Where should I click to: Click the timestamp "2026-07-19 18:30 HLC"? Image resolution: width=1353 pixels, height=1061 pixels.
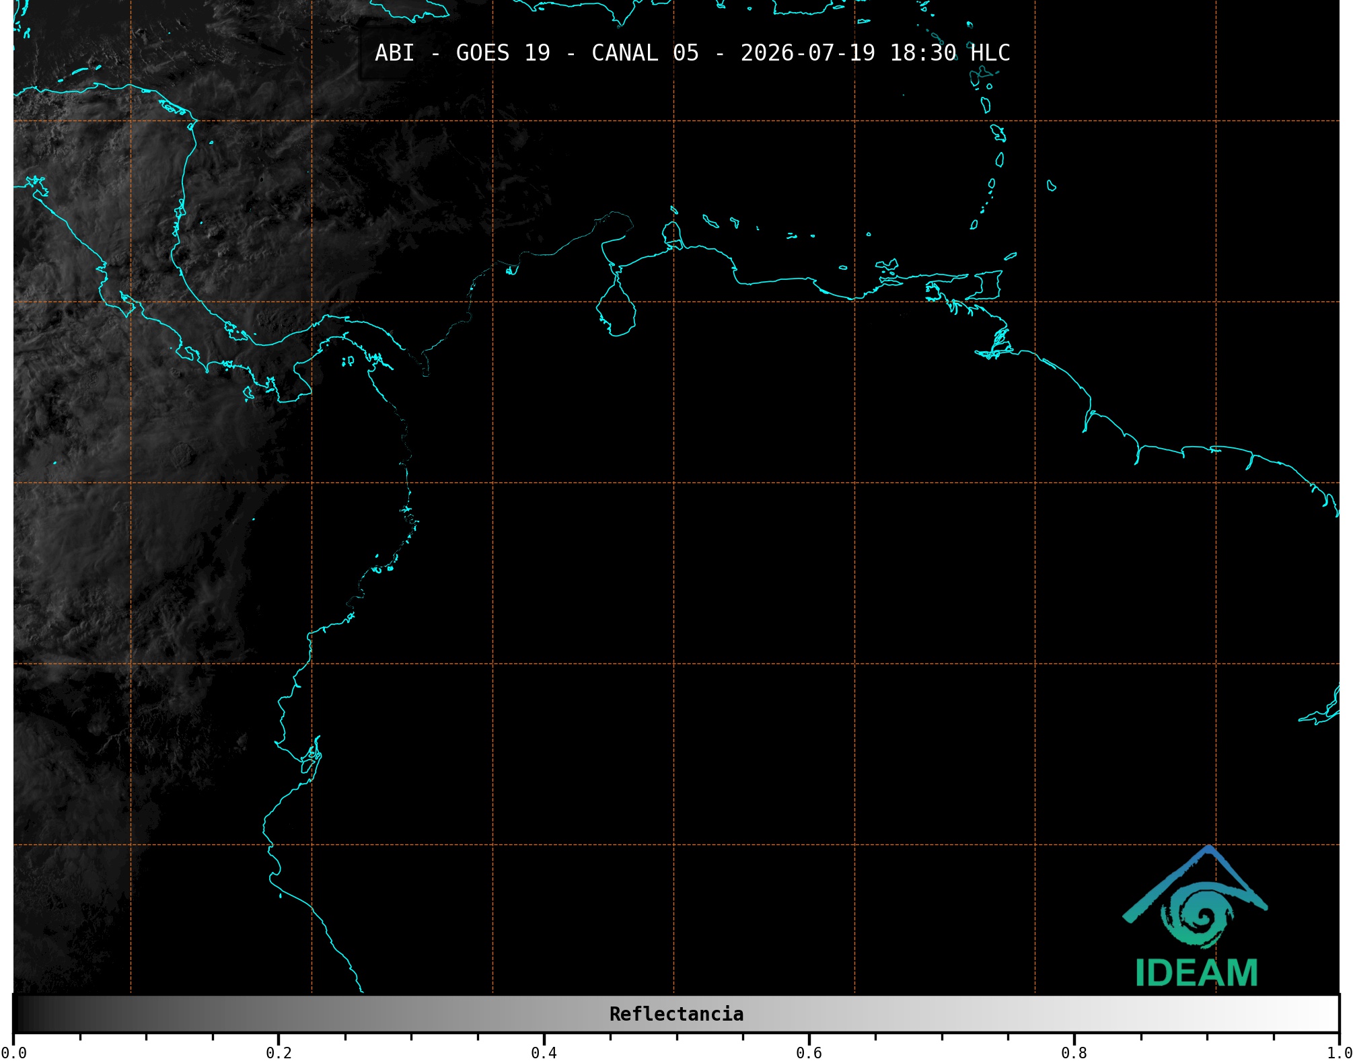pyautogui.click(x=875, y=53)
